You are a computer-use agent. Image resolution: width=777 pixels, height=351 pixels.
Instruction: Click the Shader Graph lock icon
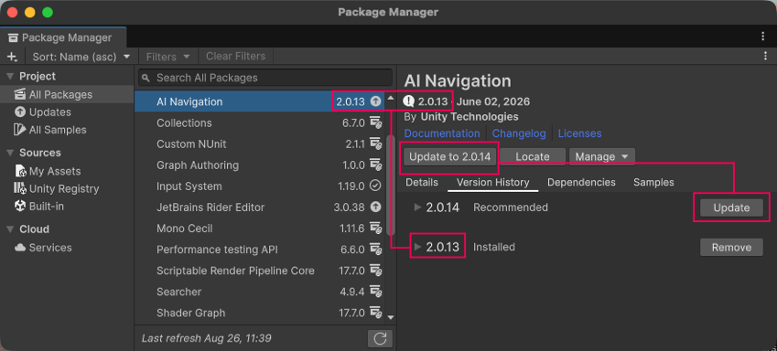pyautogui.click(x=375, y=313)
